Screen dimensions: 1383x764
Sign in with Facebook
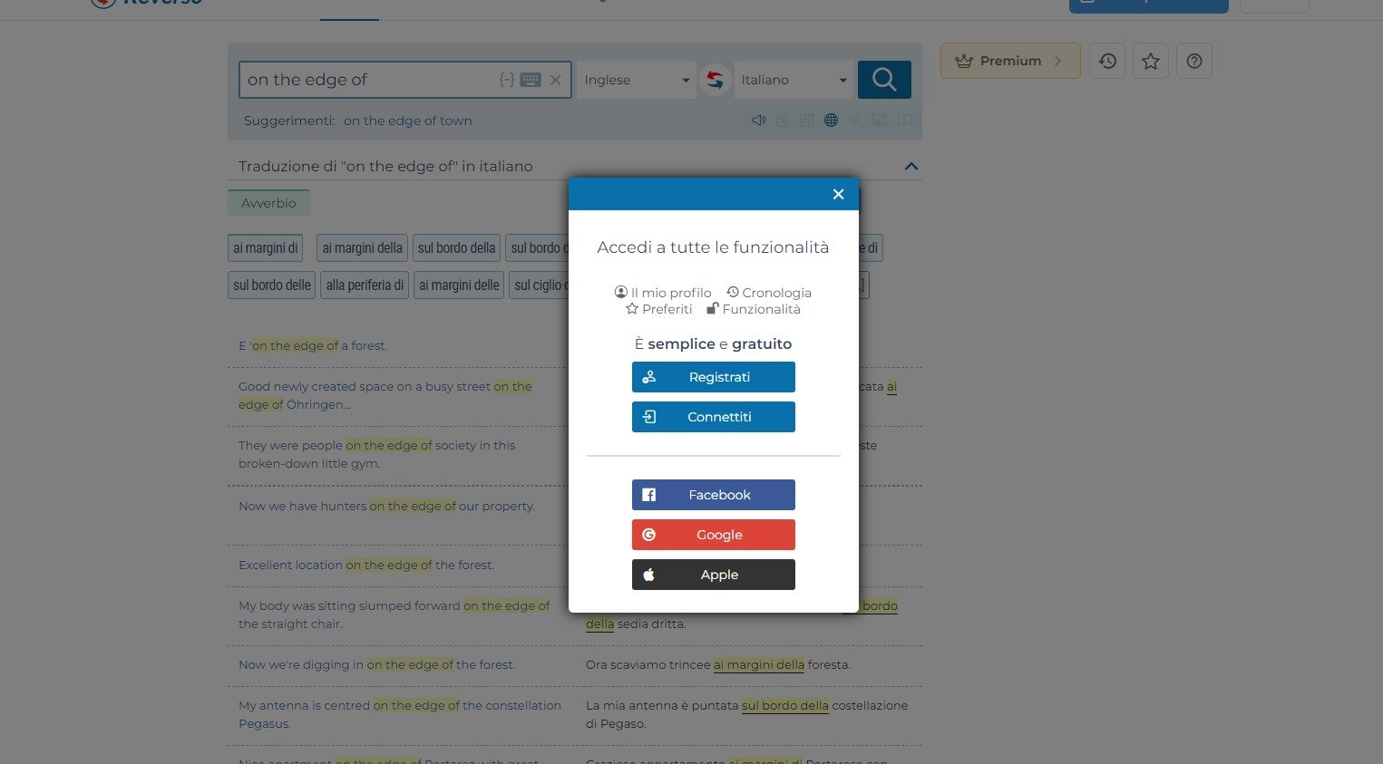click(x=714, y=495)
